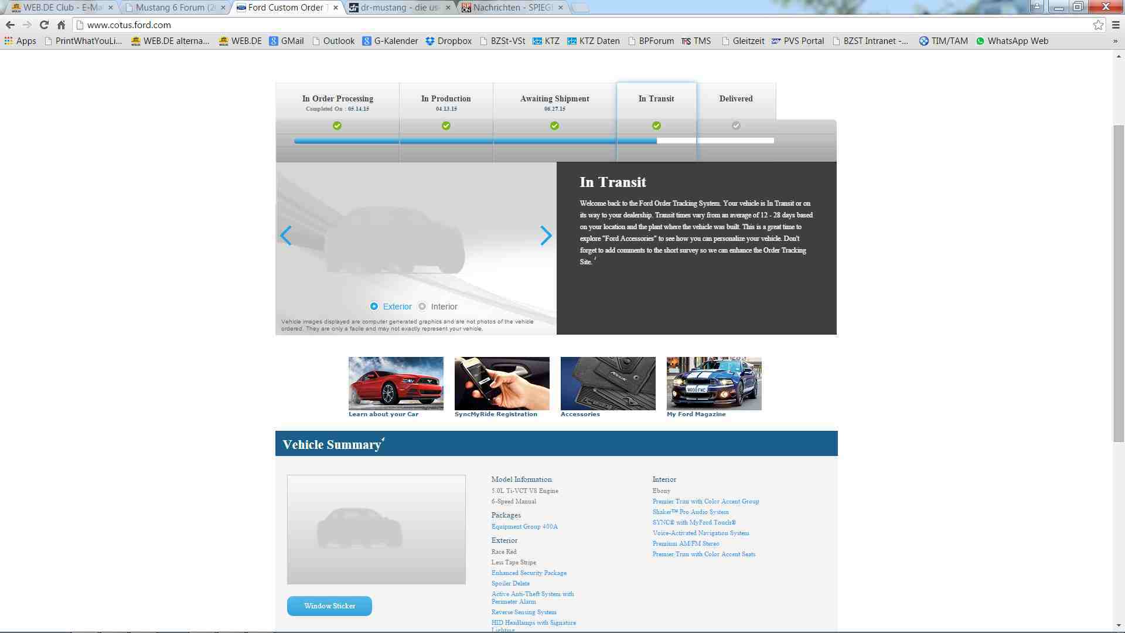Viewport: 1125px width, 633px height.
Task: Click blue Mustang magazine thumbnail
Action: point(714,383)
